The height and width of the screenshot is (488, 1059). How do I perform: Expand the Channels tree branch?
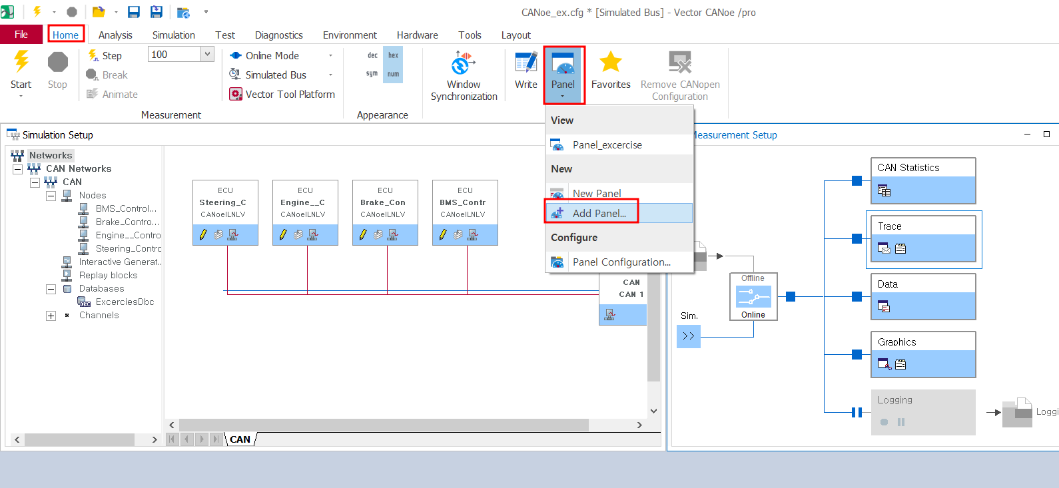point(51,316)
